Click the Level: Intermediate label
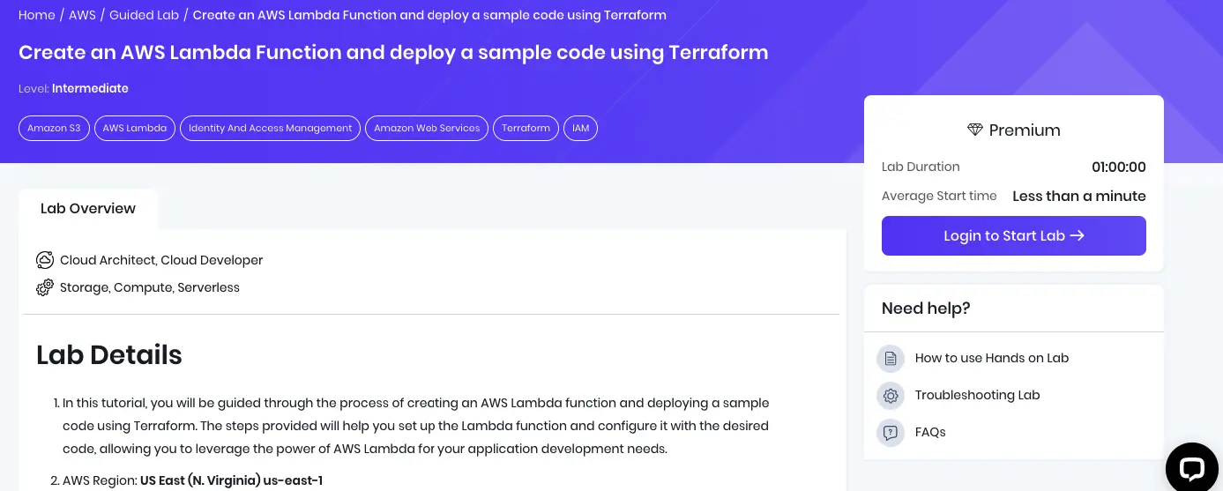1223x491 pixels. point(73,88)
